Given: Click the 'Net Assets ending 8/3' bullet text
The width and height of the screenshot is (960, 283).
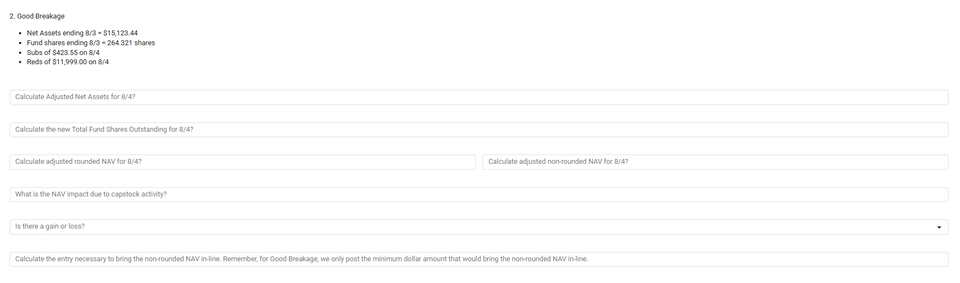Looking at the screenshot, I should point(61,33).
